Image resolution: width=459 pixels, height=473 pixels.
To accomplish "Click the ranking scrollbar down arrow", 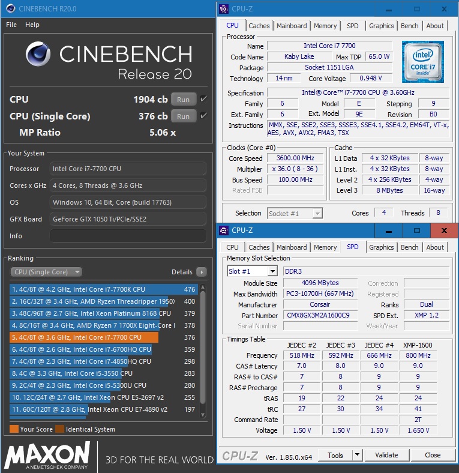I will (x=203, y=415).
